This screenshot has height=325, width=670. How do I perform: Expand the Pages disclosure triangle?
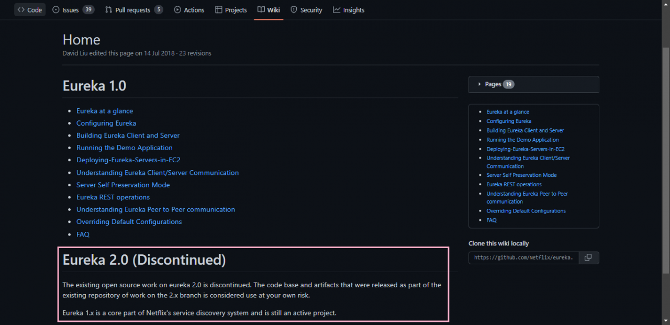pos(479,84)
